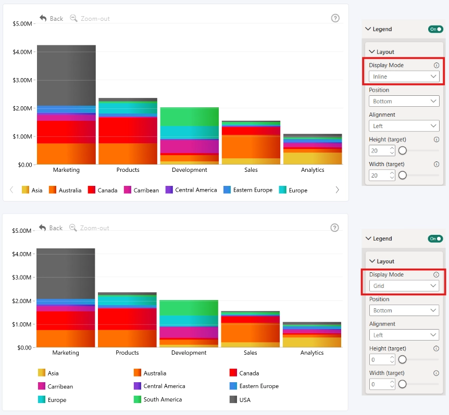Open the Display Mode dropdown showing Grid
This screenshot has height=415, width=449.
pyautogui.click(x=404, y=286)
